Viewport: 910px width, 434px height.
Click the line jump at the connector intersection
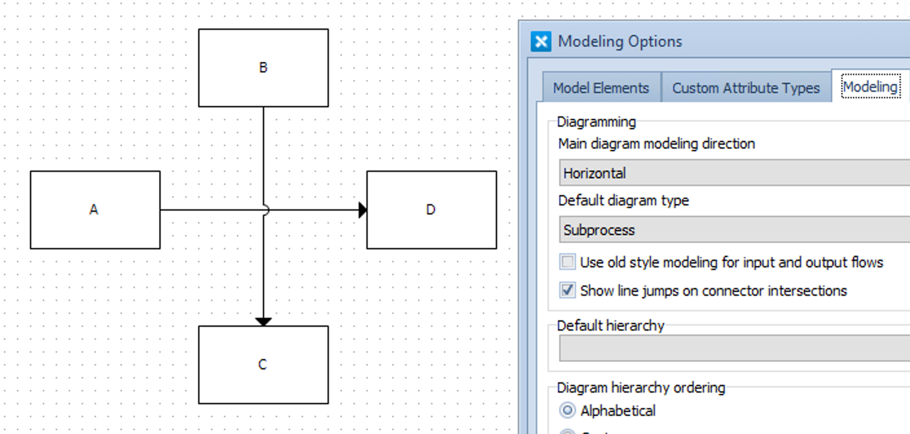pyautogui.click(x=265, y=210)
